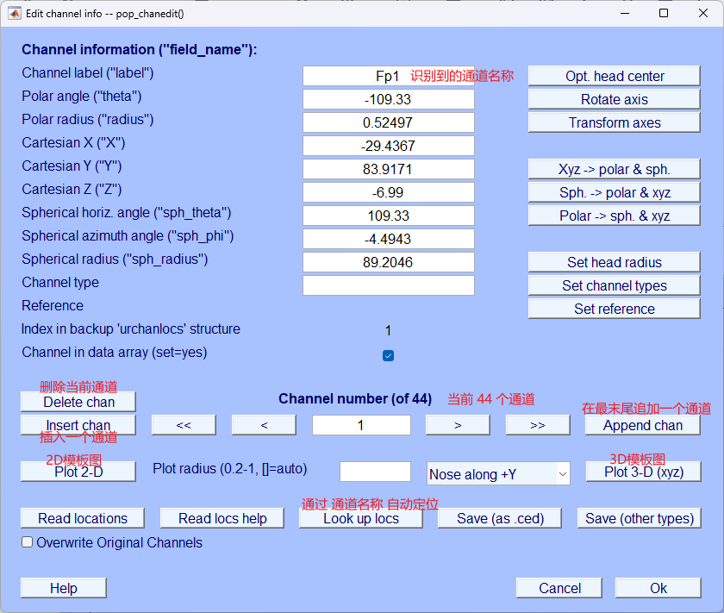Viewport: 724px width, 613px height.
Task: Click the Rotate axis button
Action: click(614, 99)
